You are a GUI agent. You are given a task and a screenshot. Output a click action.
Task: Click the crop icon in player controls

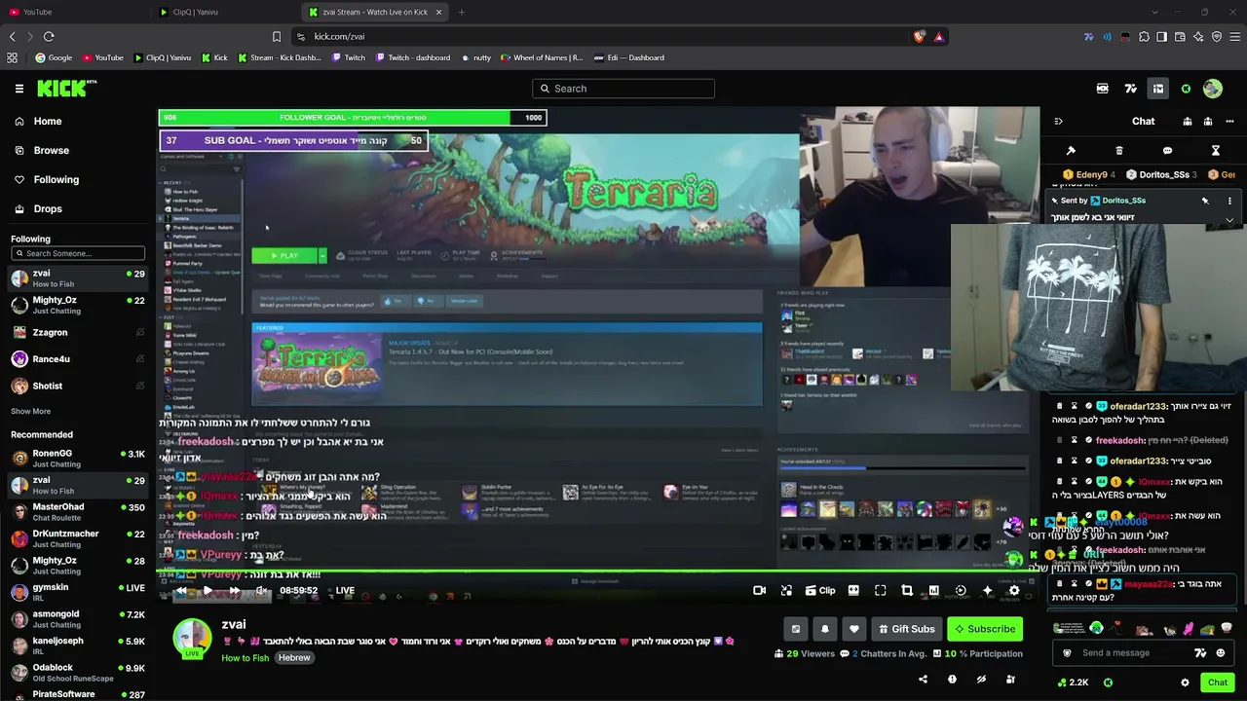[907, 590]
